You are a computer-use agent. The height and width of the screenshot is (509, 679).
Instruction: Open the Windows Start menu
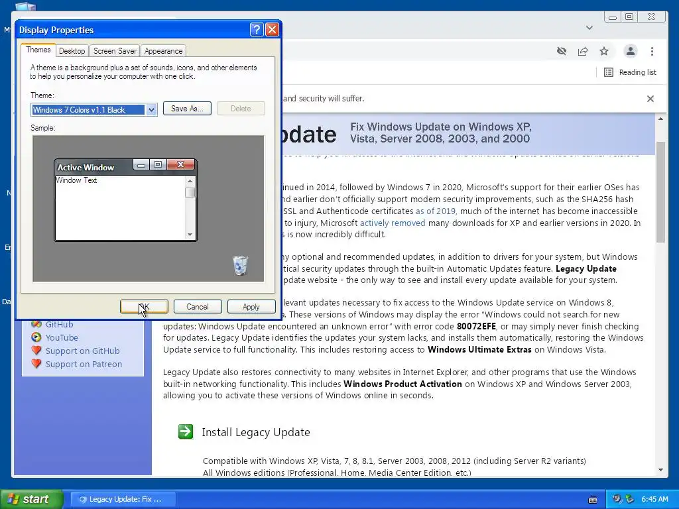[32, 499]
